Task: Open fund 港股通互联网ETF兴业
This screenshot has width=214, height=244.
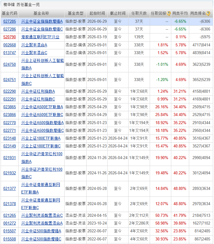Action: [40, 37]
